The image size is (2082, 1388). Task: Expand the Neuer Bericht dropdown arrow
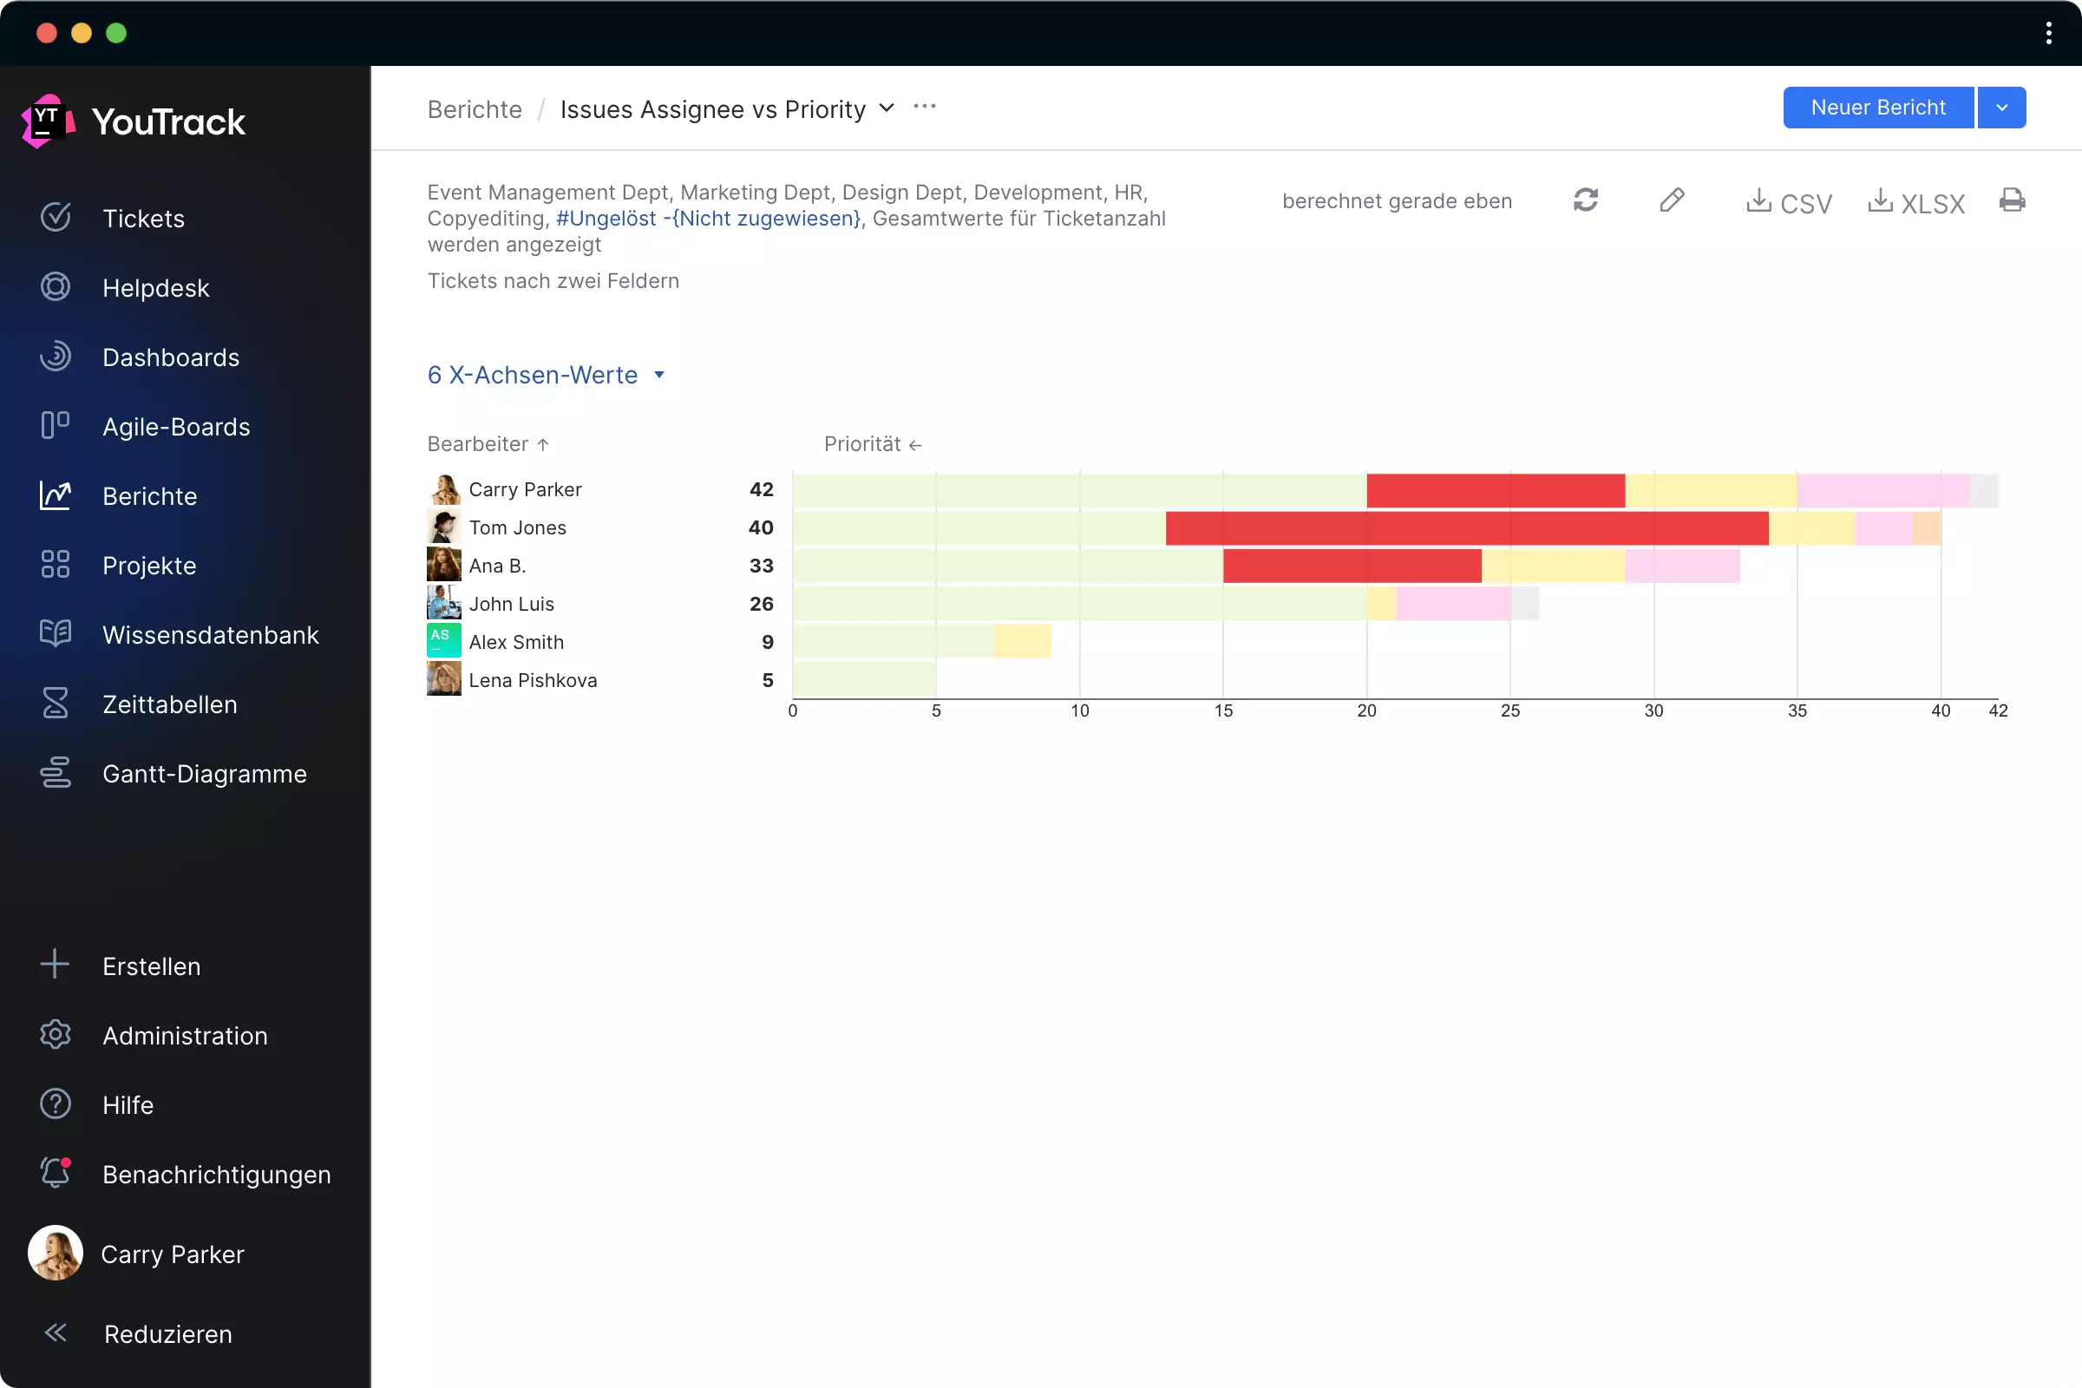click(x=2001, y=107)
